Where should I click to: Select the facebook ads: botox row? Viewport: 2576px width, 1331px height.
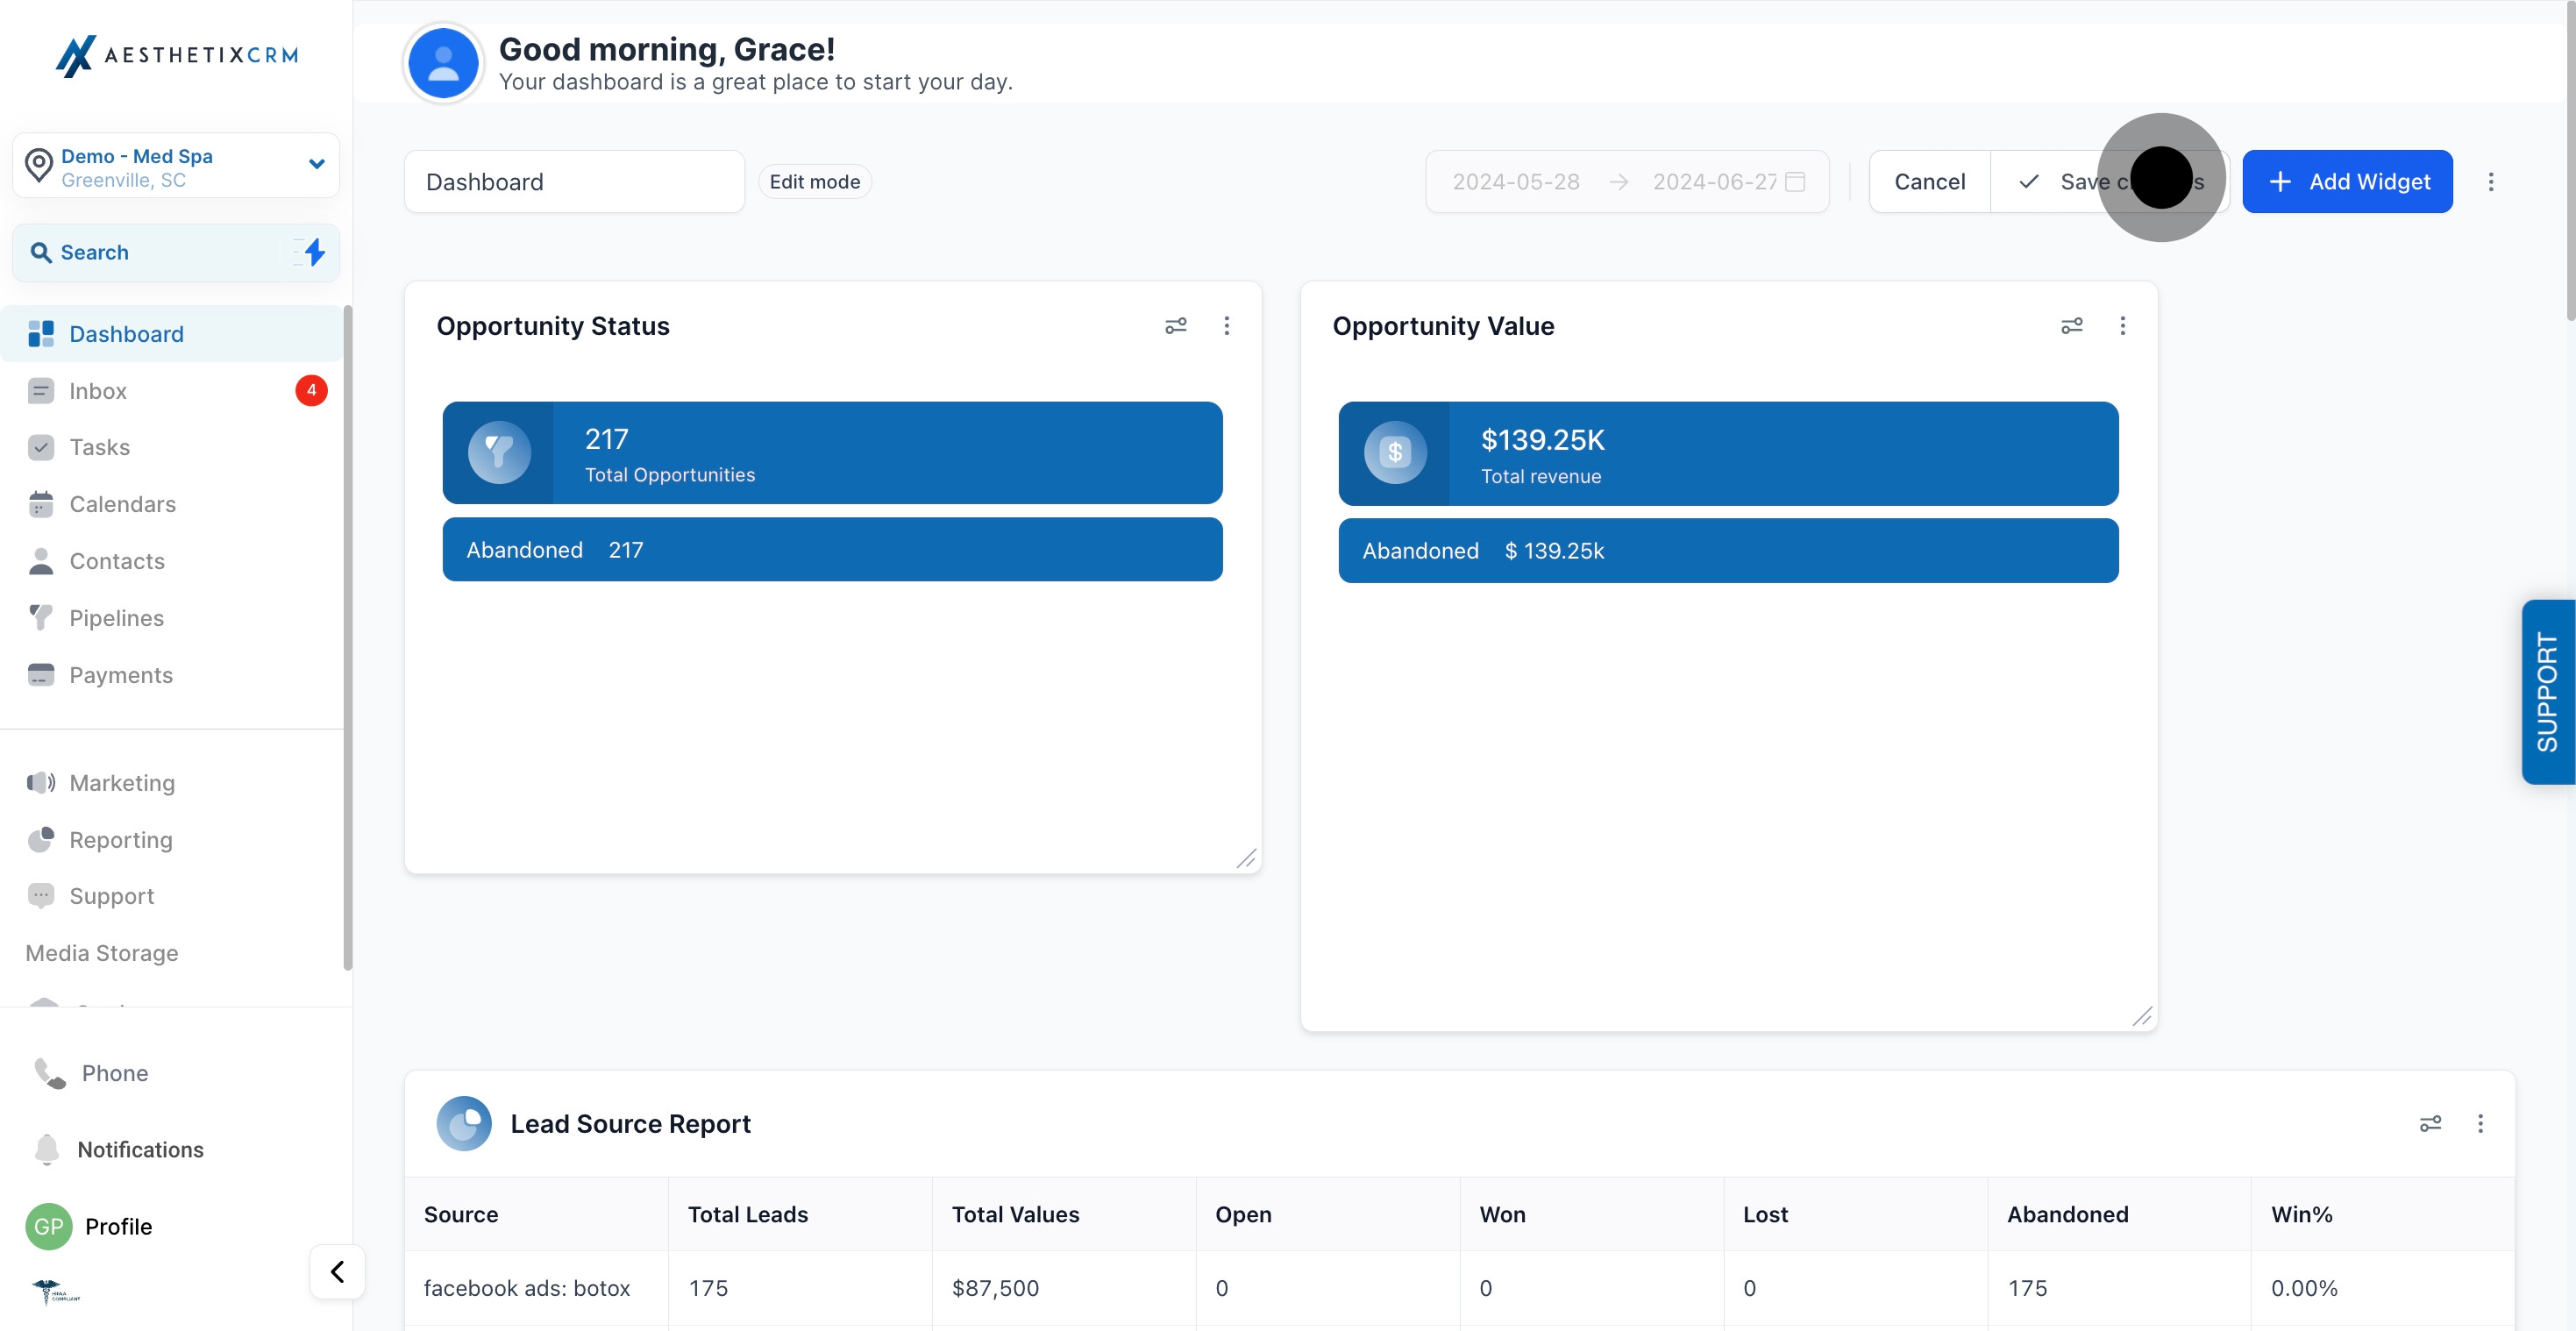1460,1288
